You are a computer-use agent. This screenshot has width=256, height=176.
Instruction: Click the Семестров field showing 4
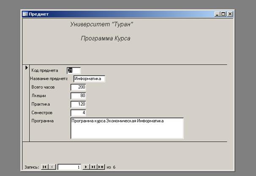tap(78, 113)
